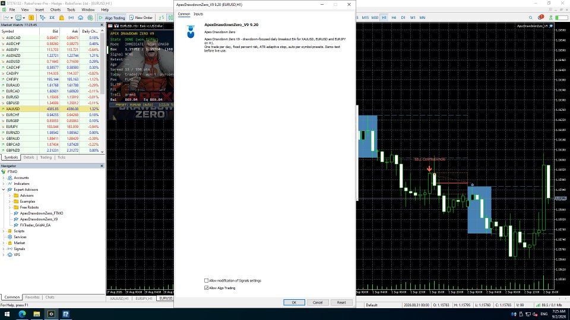Screen dimensions: 570x320
Task: Click the green account person icon in toolbar
Action: (x=551, y=17)
